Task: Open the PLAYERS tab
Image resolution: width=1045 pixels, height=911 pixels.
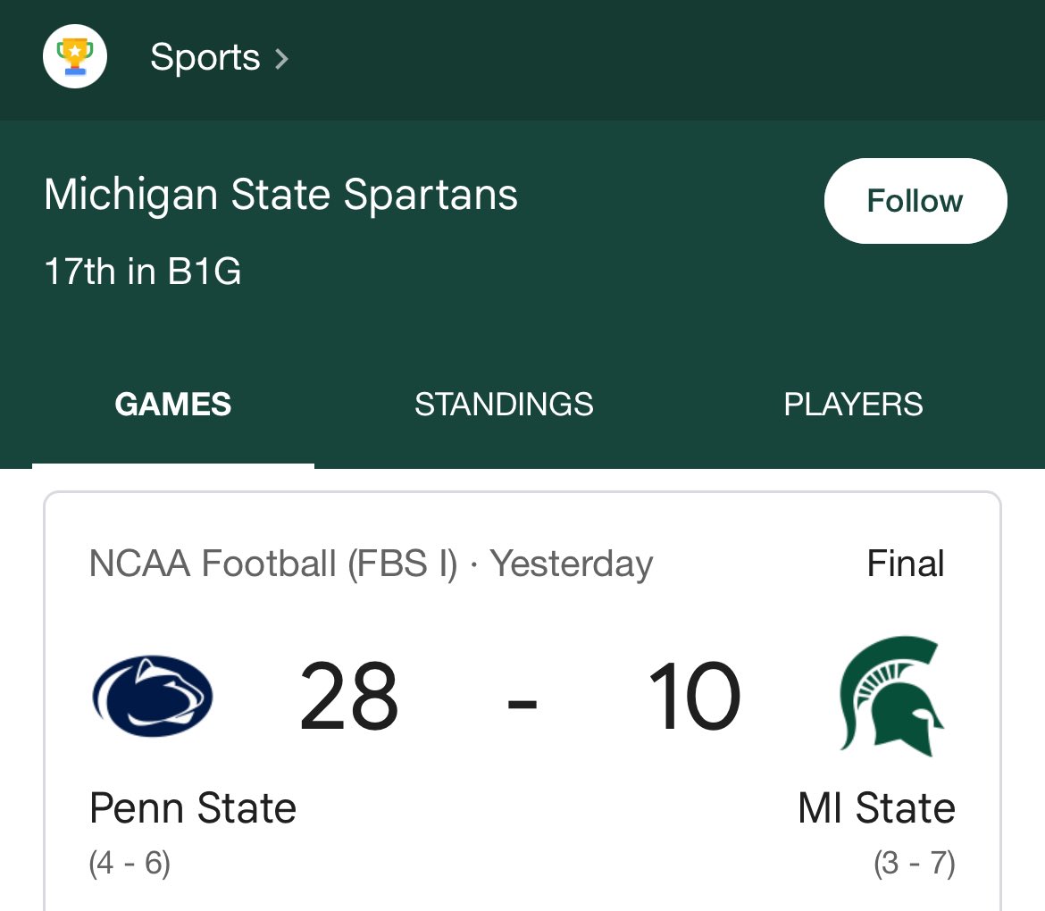Action: 853,405
